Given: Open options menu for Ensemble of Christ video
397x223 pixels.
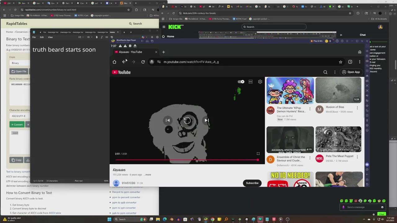Looking at the screenshot, I should (310, 158).
